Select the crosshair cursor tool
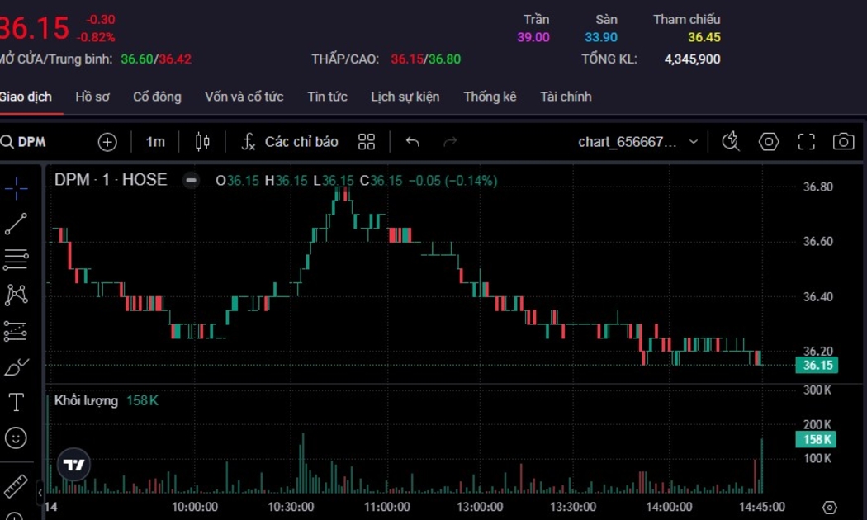Screen dimensions: 867x520 tap(16, 189)
